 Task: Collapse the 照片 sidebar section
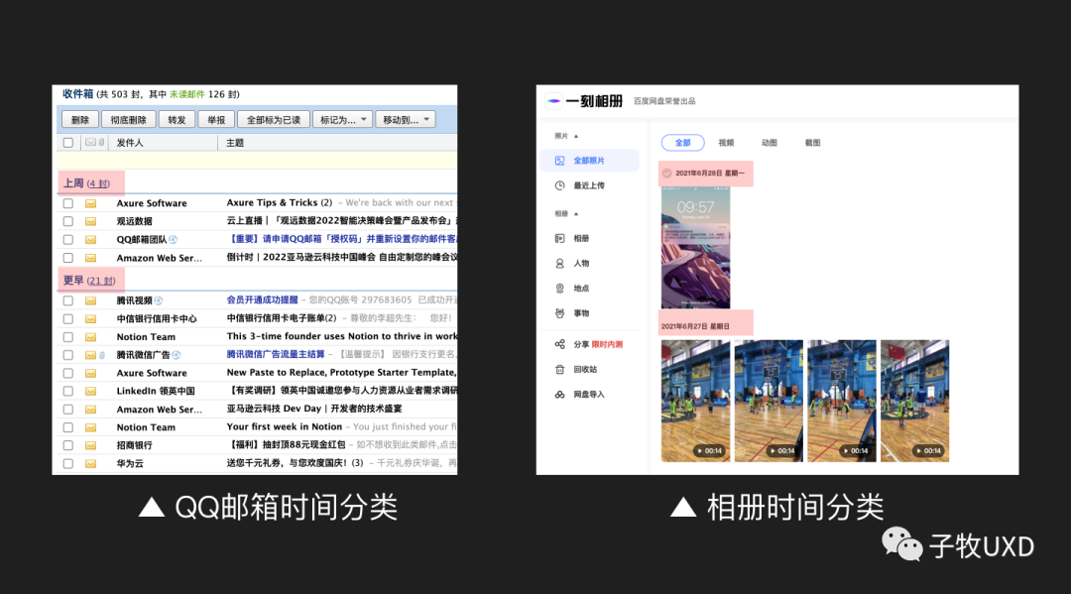coord(576,136)
